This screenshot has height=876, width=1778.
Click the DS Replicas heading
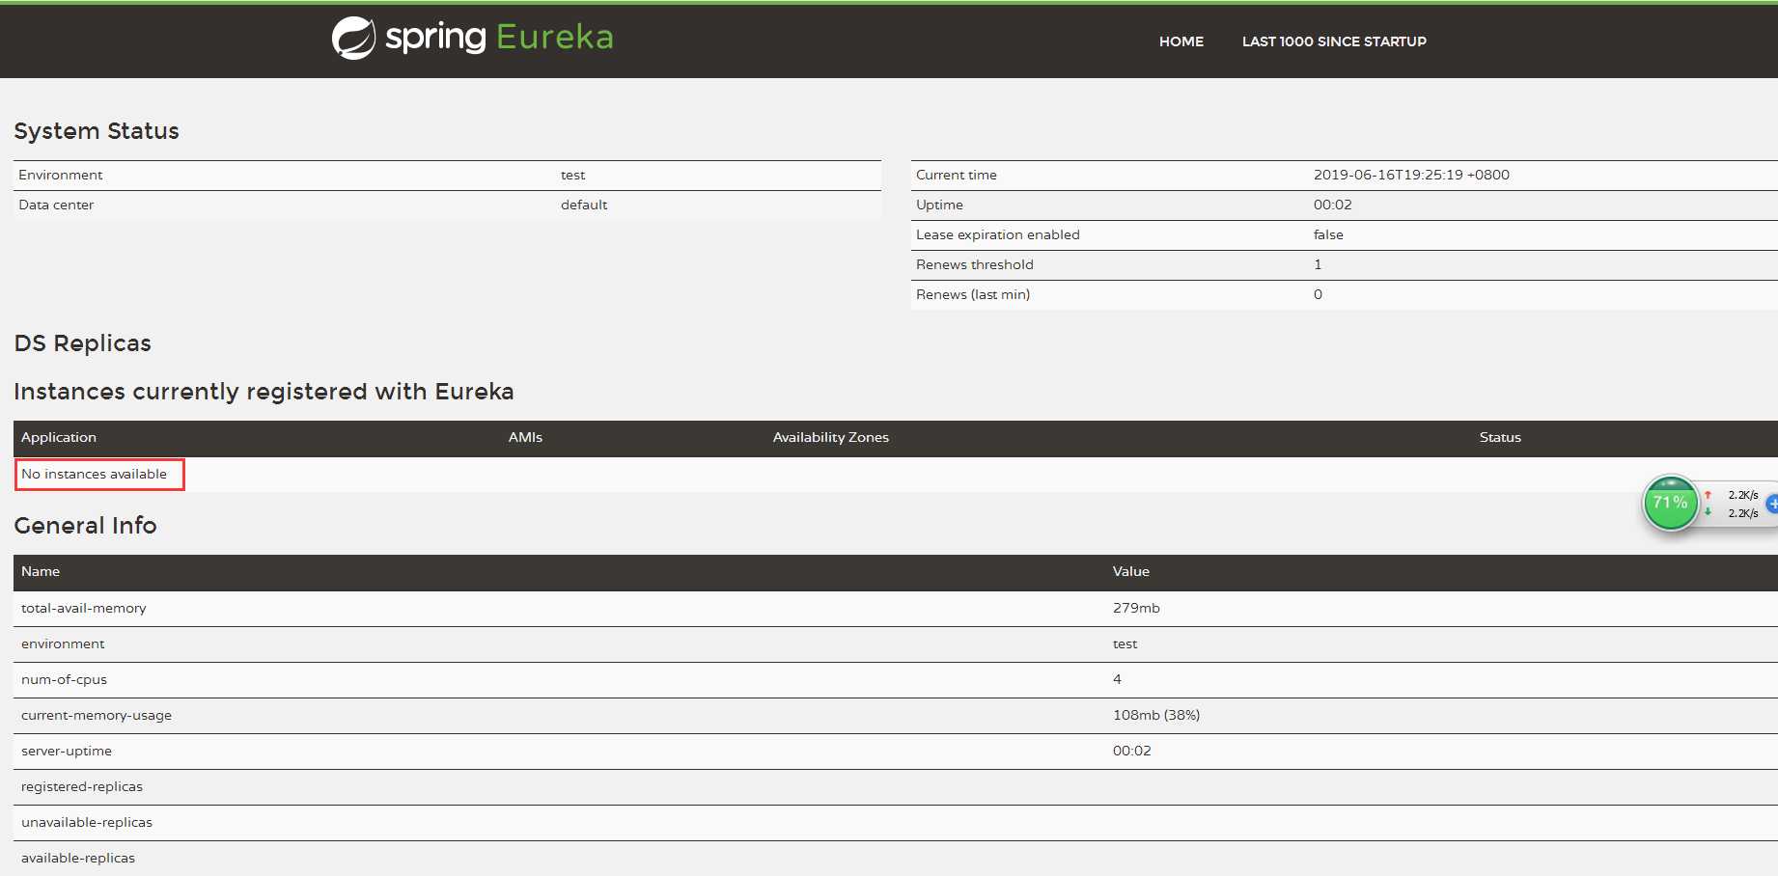tap(83, 343)
